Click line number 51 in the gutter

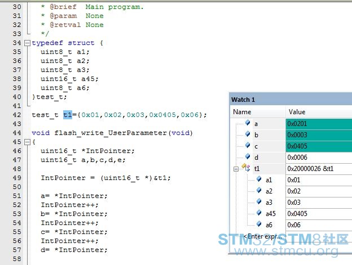pos(17,196)
